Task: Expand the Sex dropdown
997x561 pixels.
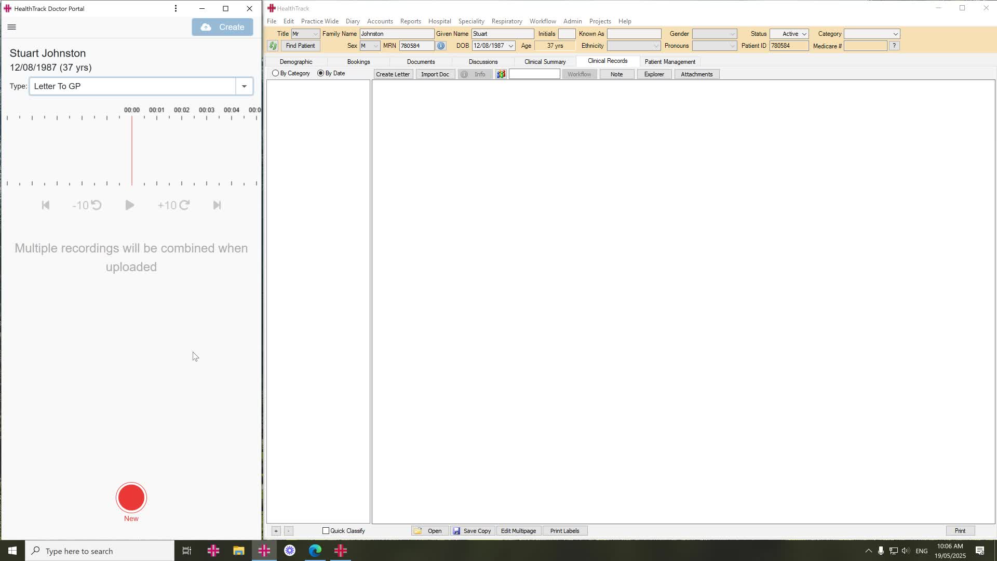Action: [376, 46]
